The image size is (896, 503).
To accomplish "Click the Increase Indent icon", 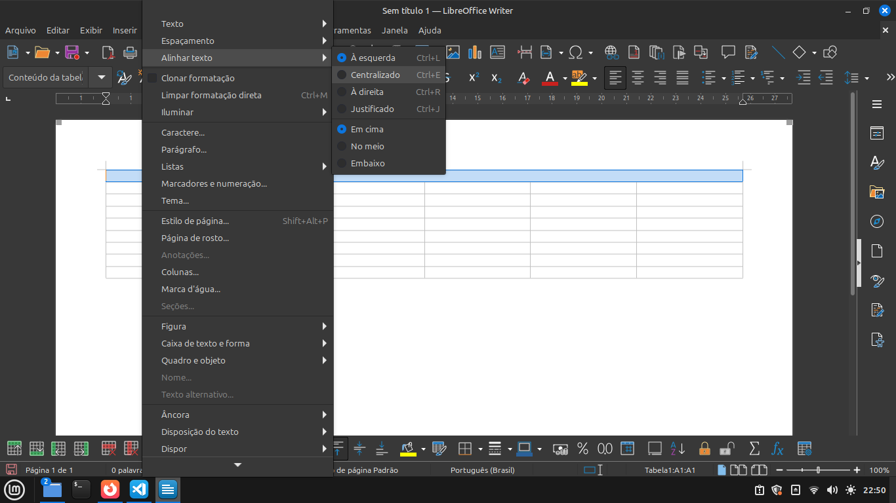I will pos(804,78).
